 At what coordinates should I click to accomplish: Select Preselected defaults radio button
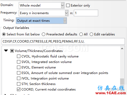(43, 34)
